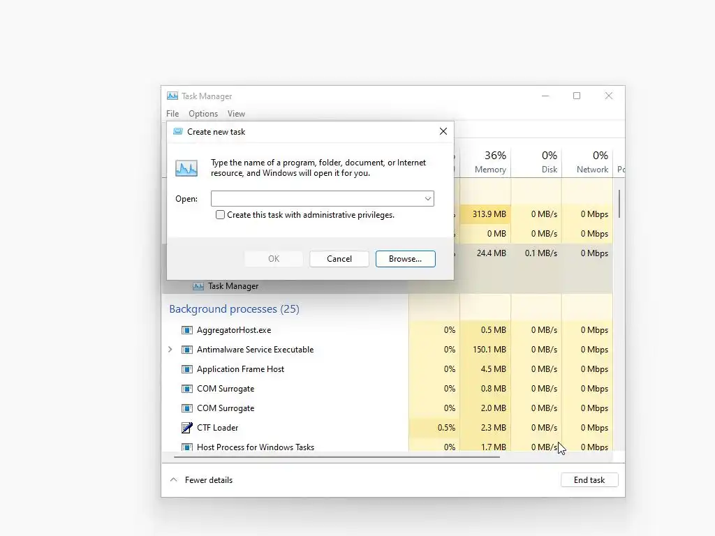Open the dropdown arrow of the Open field
This screenshot has height=536, width=715.
tap(428, 199)
